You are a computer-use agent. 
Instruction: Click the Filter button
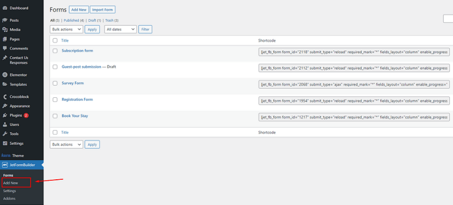(x=145, y=29)
